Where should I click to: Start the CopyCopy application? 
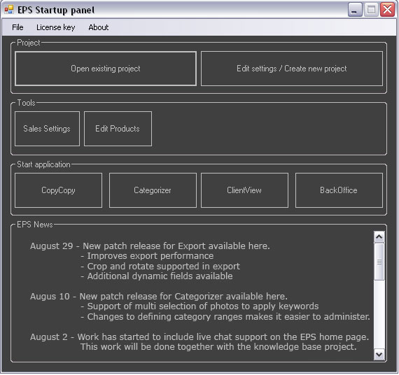click(58, 190)
